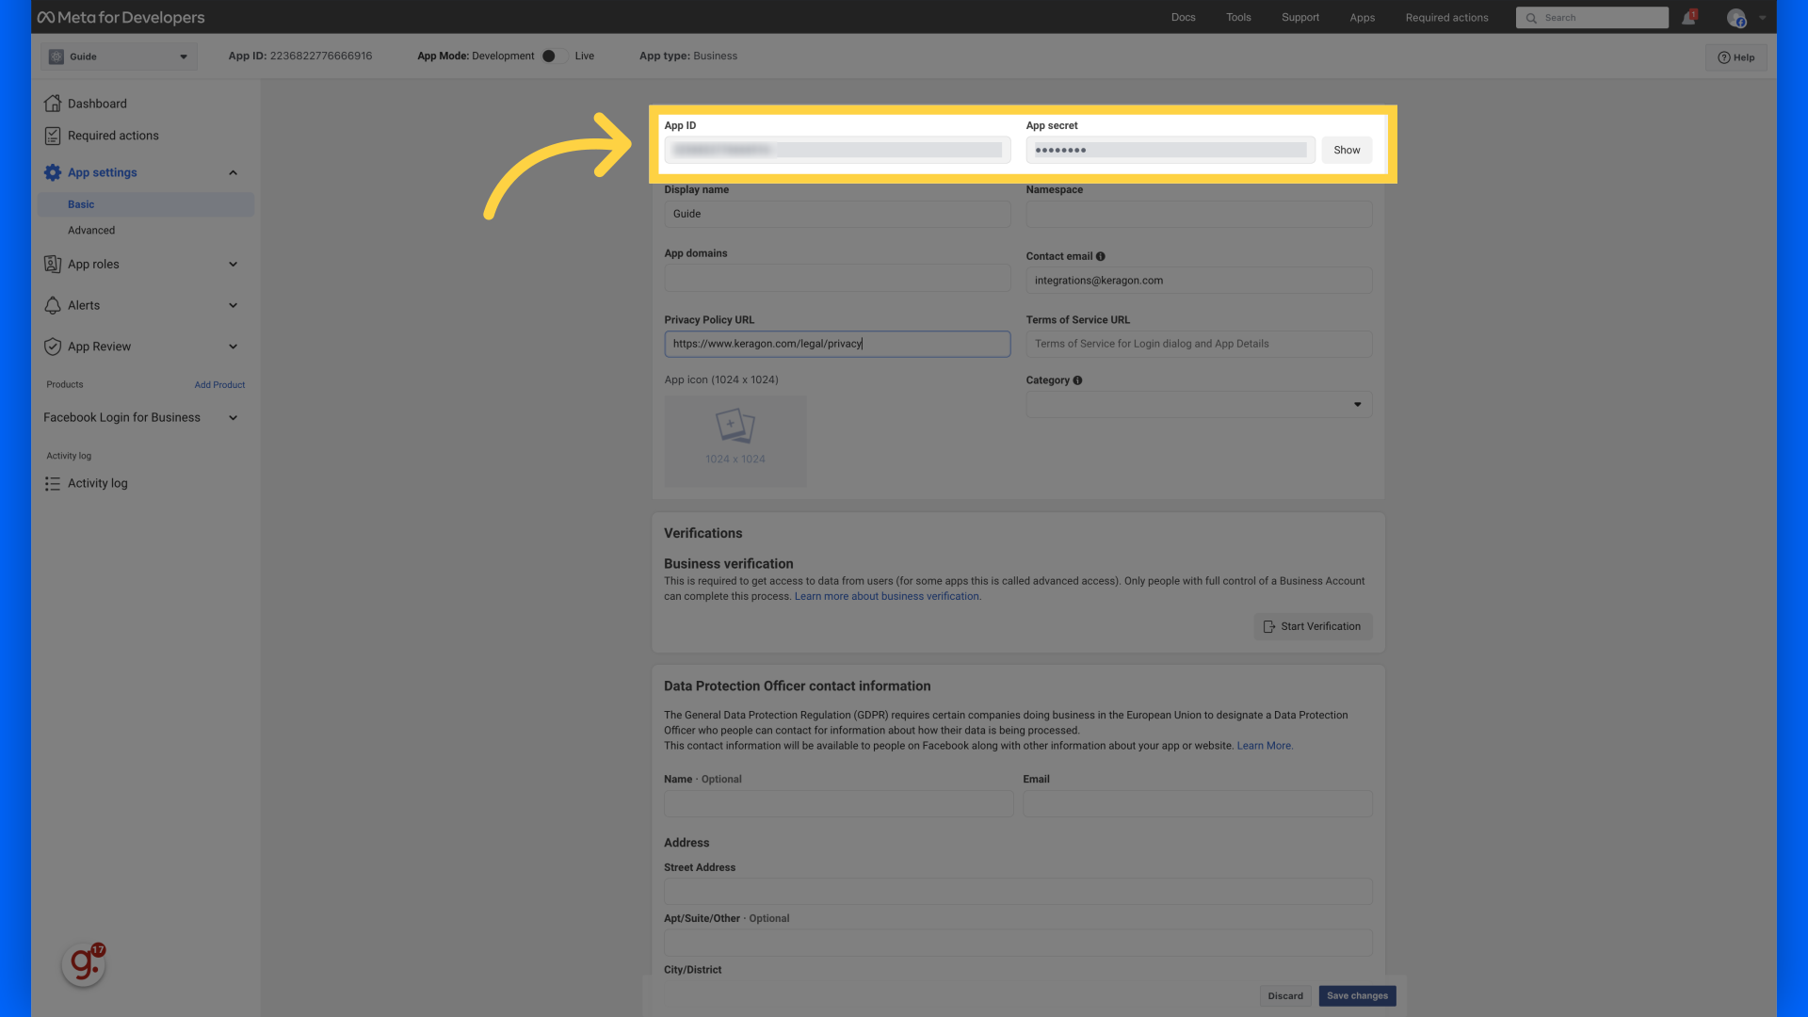This screenshot has width=1808, height=1017.
Task: Discard the changes
Action: point(1284,996)
